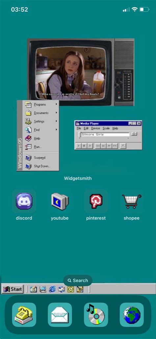Click the Gilmore Girls track field

(105, 134)
